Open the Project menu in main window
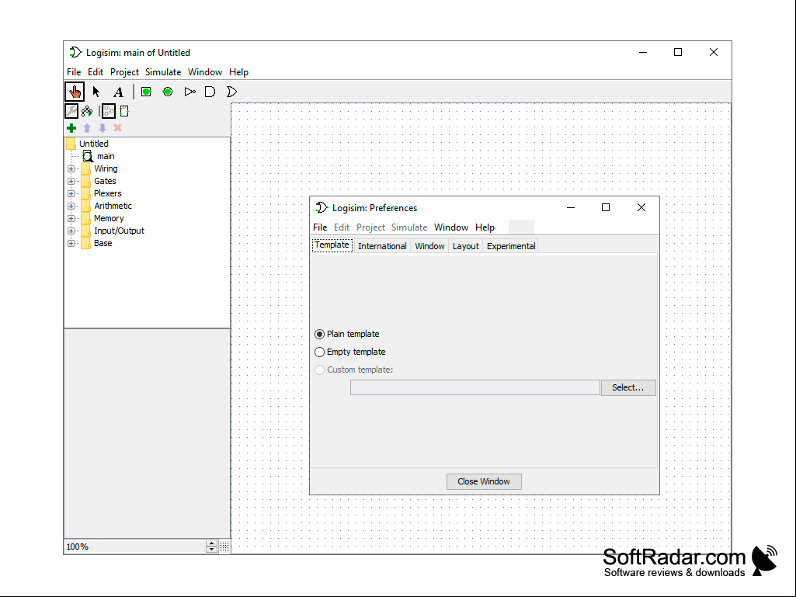The width and height of the screenshot is (796, 597). point(124,72)
